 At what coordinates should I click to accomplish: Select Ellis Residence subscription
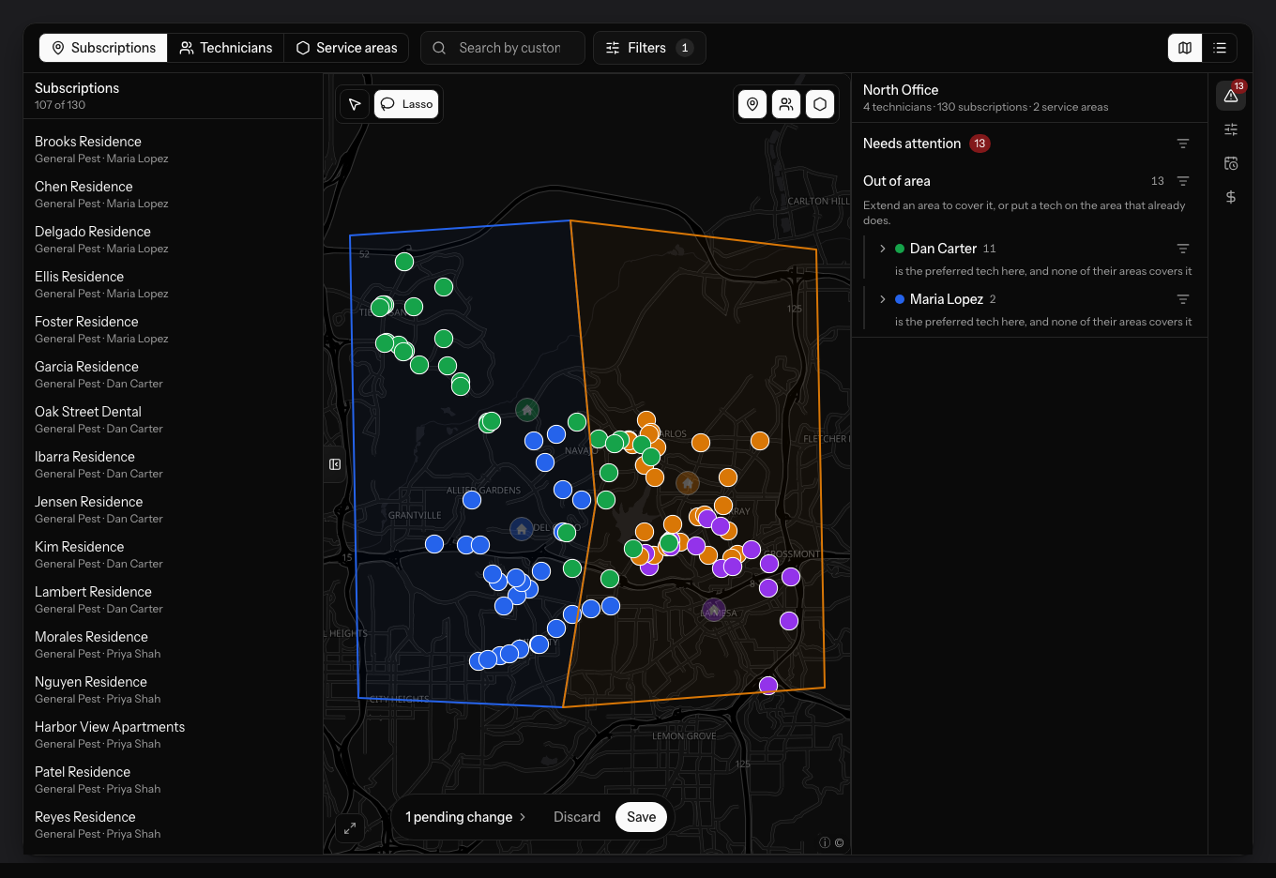click(174, 284)
